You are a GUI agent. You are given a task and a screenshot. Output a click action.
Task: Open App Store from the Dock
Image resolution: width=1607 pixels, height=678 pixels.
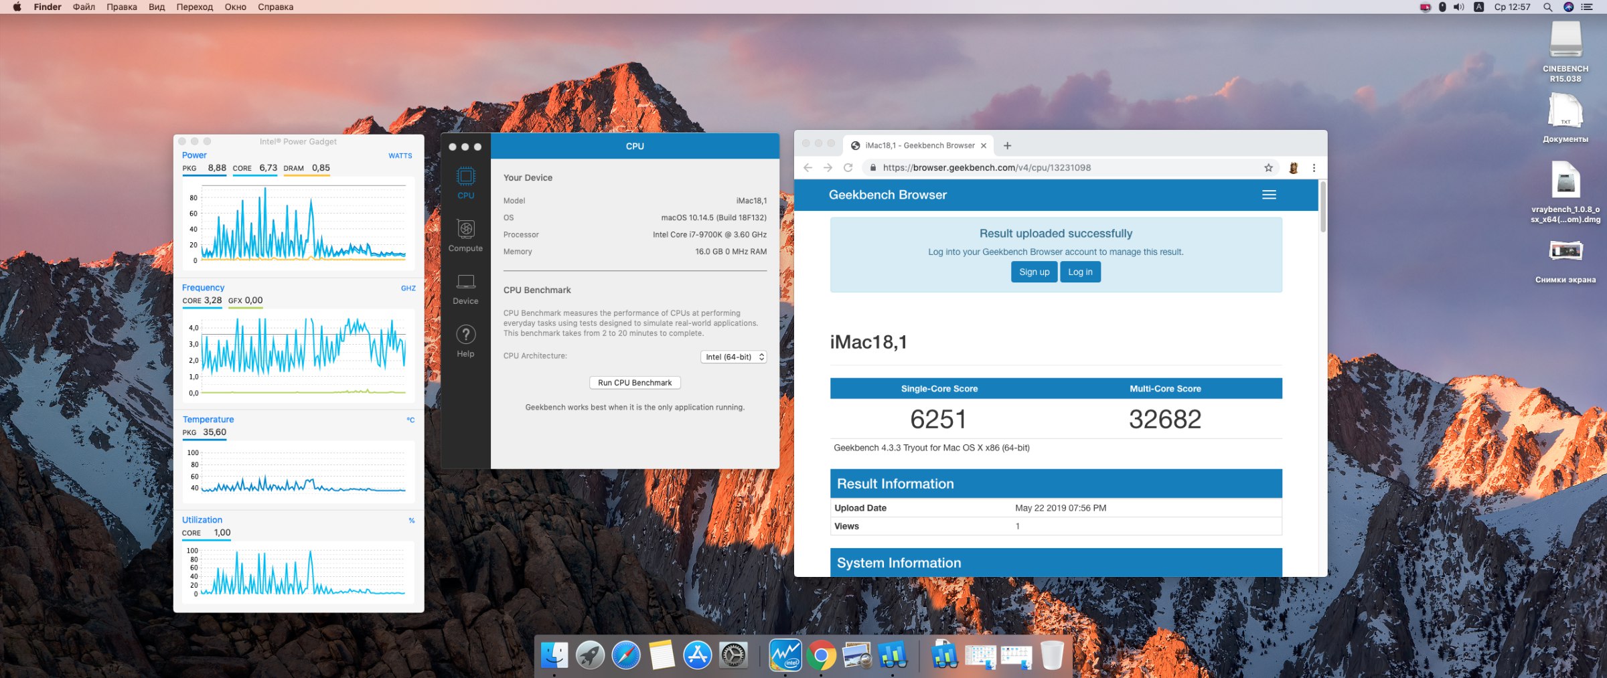pos(697,655)
